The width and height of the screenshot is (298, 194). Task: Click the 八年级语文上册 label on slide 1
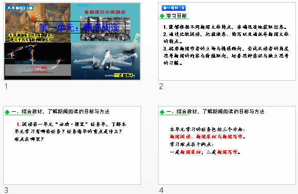point(20,8)
